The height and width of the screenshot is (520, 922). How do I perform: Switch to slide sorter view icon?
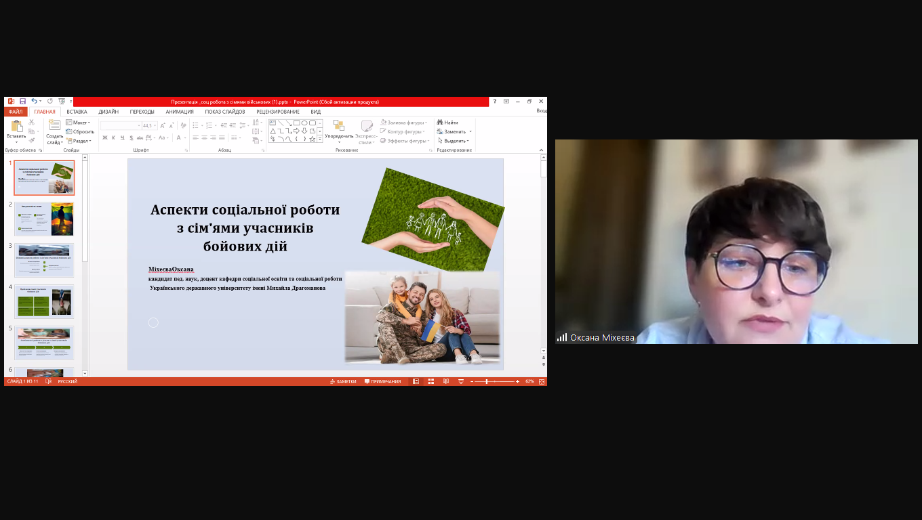point(430,381)
